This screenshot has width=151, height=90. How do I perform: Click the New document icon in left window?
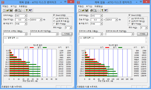coord(4,10)
